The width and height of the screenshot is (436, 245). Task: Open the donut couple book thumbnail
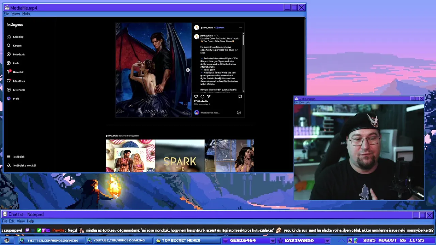pos(131,156)
